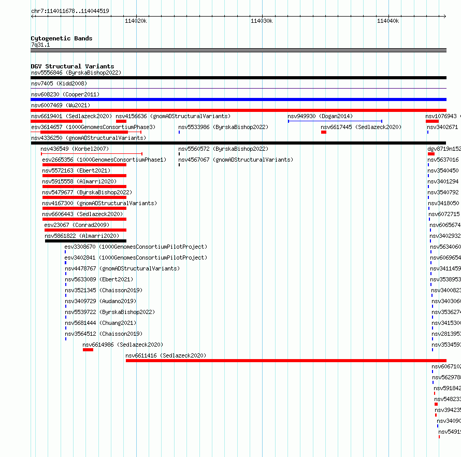Click nsv5915558 (Almarri2020) label
Screen dimensions: 461x457
tap(79, 181)
